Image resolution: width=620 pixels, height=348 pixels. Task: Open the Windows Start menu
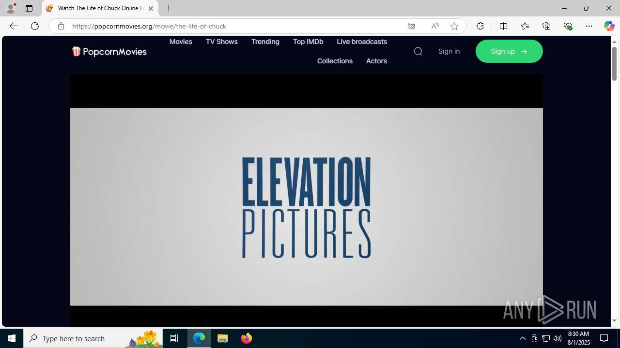pyautogui.click(x=12, y=338)
